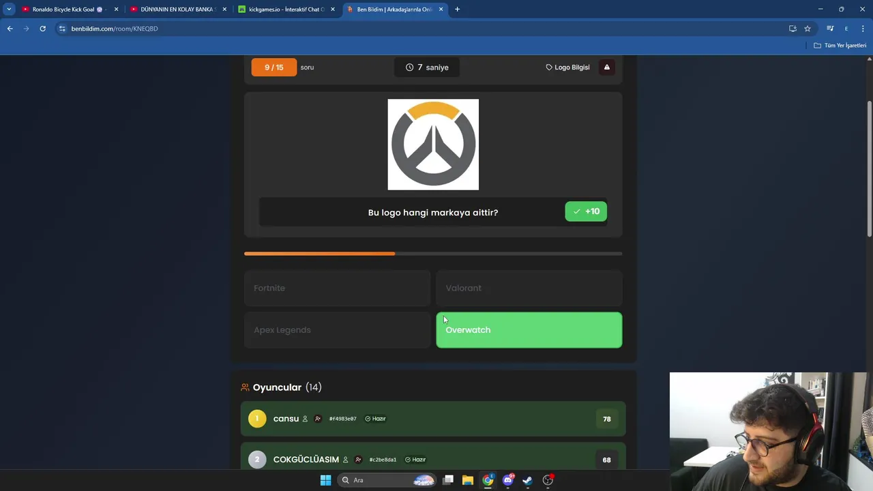Click the Logo Bilgisi tag label
The width and height of the screenshot is (873, 491).
click(567, 67)
